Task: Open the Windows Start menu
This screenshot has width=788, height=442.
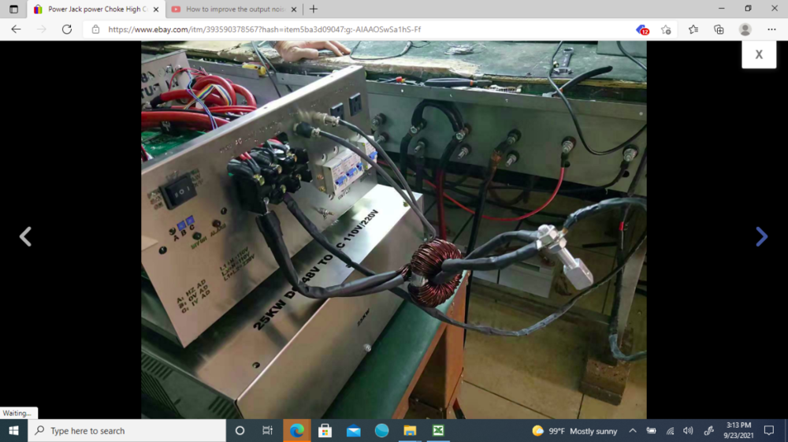Action: (13, 430)
